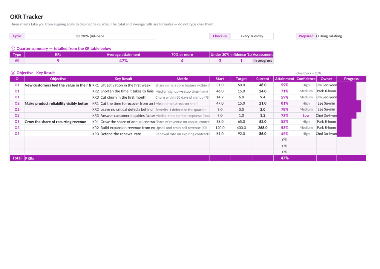
Task: Select the 'Metric' column header
Action: click(x=182, y=79)
